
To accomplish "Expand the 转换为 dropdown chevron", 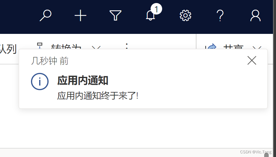I will [96, 47].
